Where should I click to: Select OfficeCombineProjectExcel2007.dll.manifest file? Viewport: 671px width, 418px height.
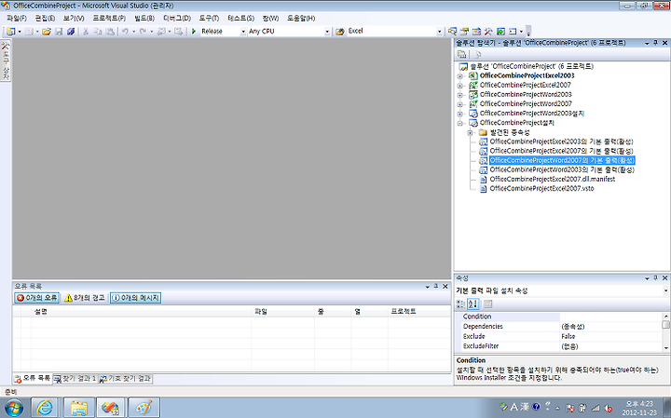(x=552, y=179)
